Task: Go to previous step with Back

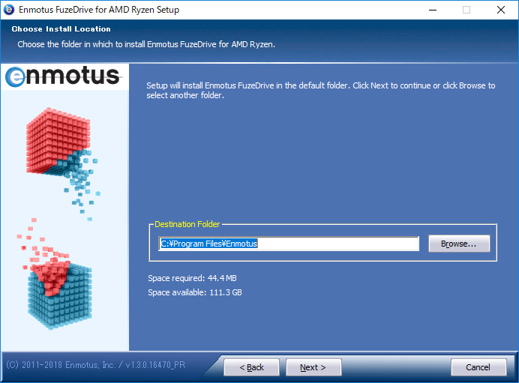Action: pyautogui.click(x=251, y=367)
